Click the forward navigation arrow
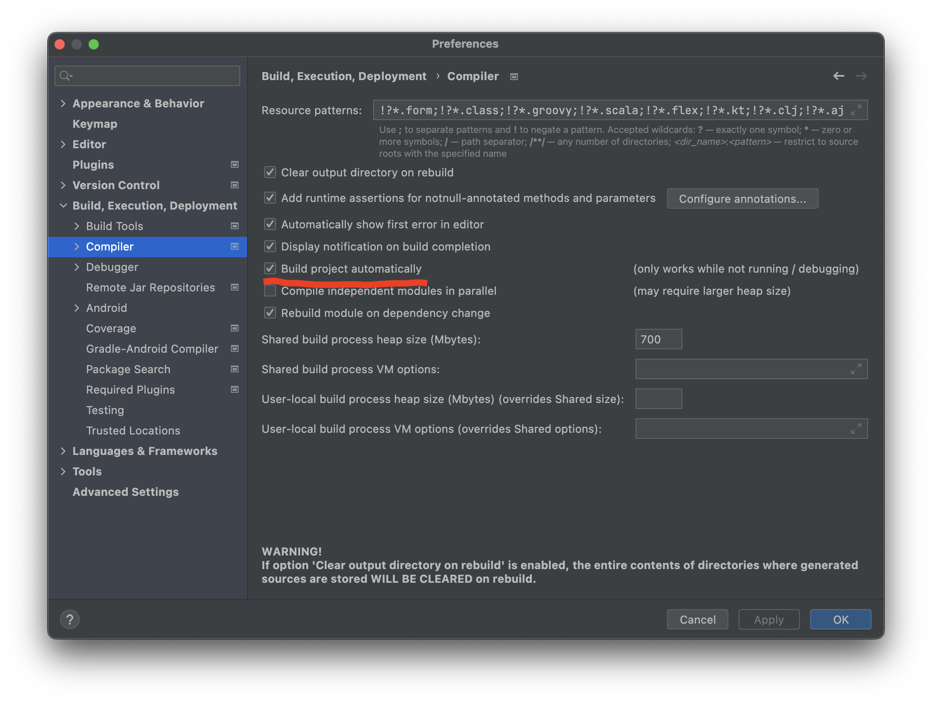The width and height of the screenshot is (932, 702). pyautogui.click(x=861, y=76)
